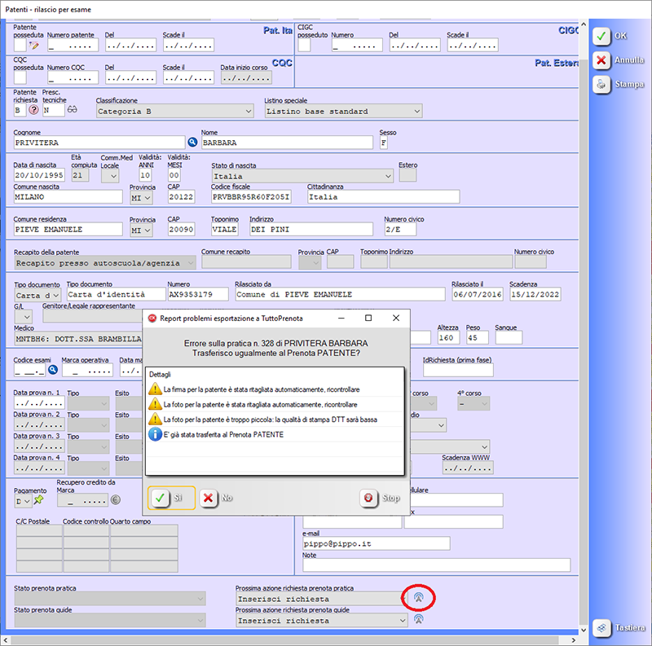Open the Provincia residenza MI dropdown
This screenshot has width=652, height=646.
pyautogui.click(x=141, y=230)
